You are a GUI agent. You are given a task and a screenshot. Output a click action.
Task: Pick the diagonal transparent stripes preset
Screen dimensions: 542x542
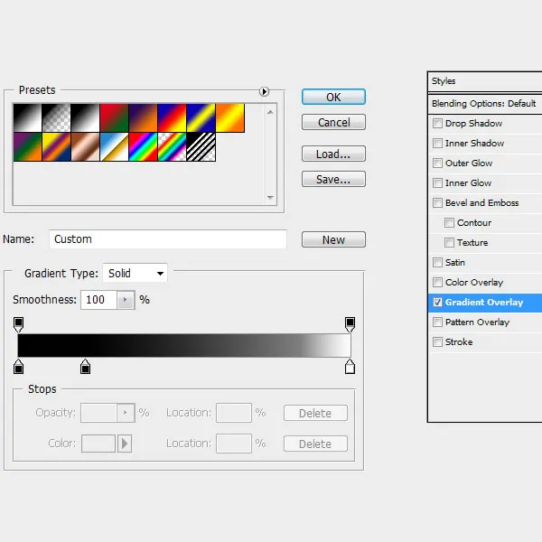point(201,147)
